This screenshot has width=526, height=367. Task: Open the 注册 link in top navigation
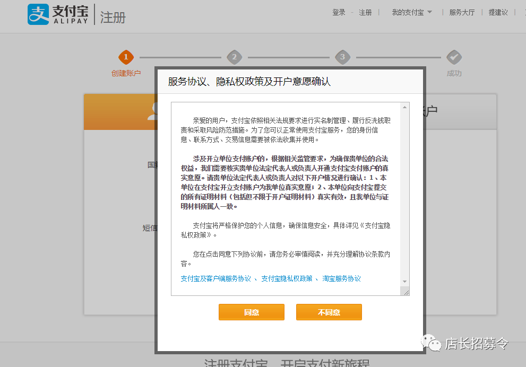pyautogui.click(x=365, y=12)
